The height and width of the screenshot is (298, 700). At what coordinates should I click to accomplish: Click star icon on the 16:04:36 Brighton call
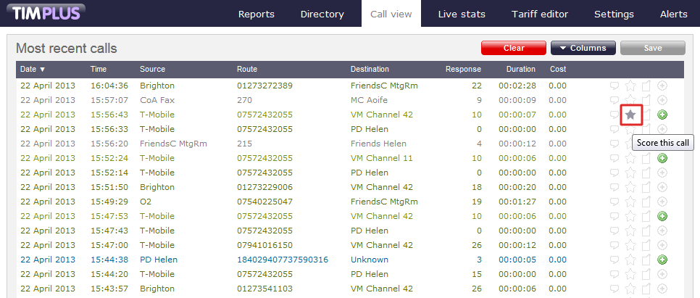click(630, 86)
